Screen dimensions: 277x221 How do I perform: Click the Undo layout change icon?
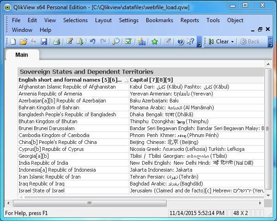92,42
